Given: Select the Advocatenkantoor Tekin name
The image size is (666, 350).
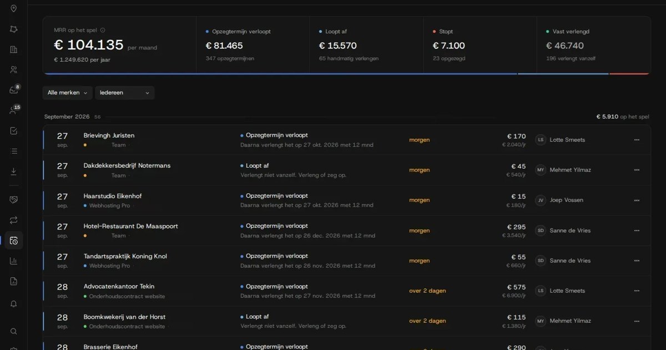Looking at the screenshot, I should pos(119,287).
